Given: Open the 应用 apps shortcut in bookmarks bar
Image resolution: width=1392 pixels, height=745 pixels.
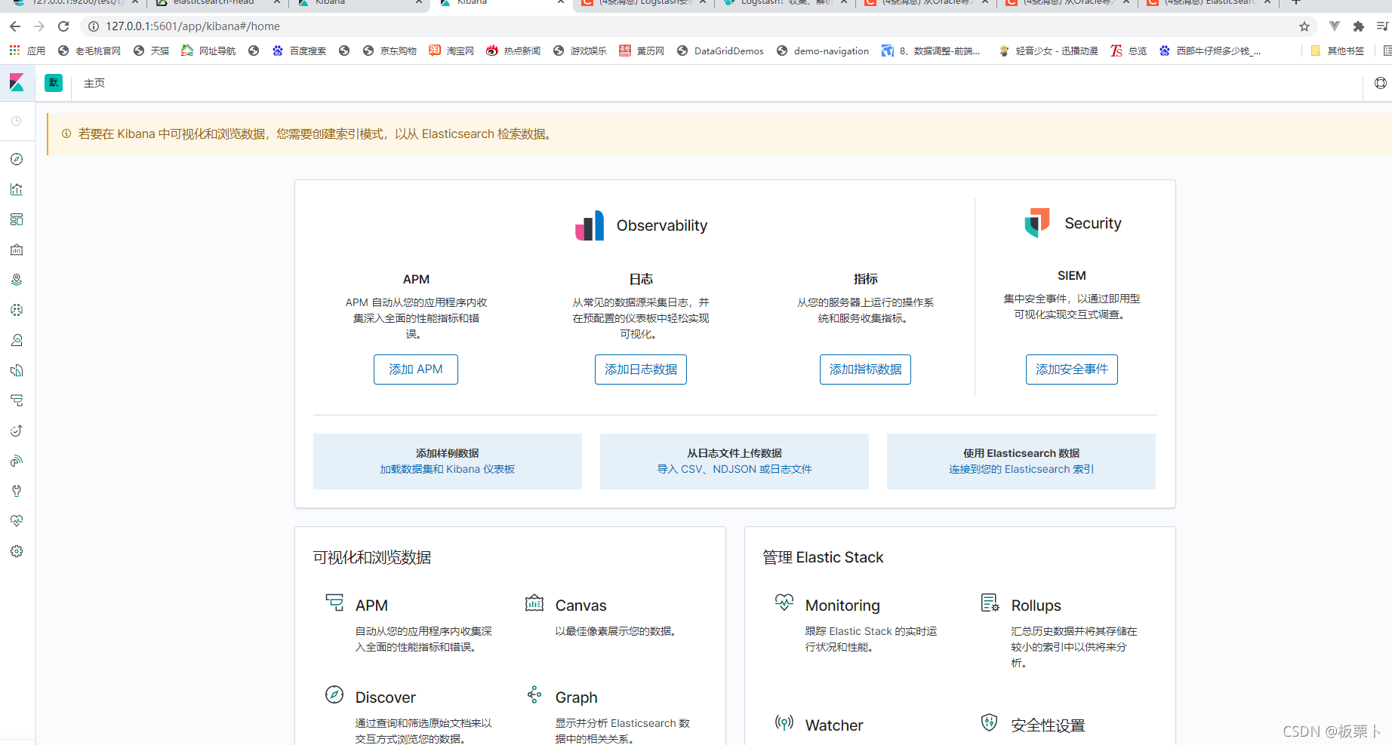Looking at the screenshot, I should (x=27, y=51).
